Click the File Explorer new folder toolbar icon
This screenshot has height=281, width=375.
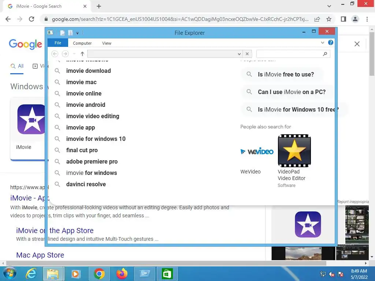coord(70,33)
